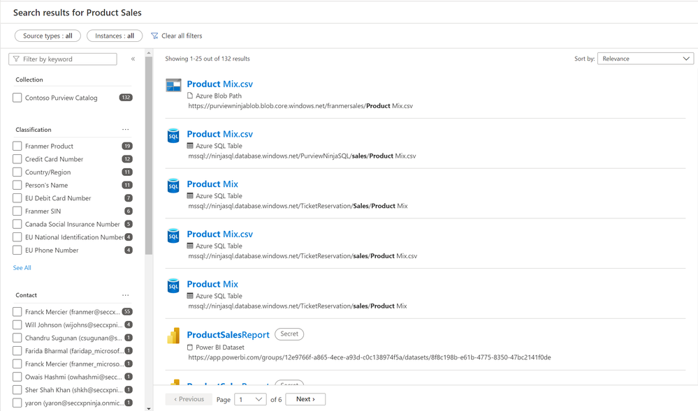Check the Person's Name classification
This screenshot has width=698, height=411.
[x=17, y=185]
